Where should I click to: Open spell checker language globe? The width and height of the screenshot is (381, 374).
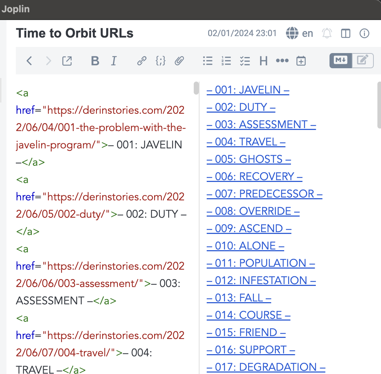292,33
